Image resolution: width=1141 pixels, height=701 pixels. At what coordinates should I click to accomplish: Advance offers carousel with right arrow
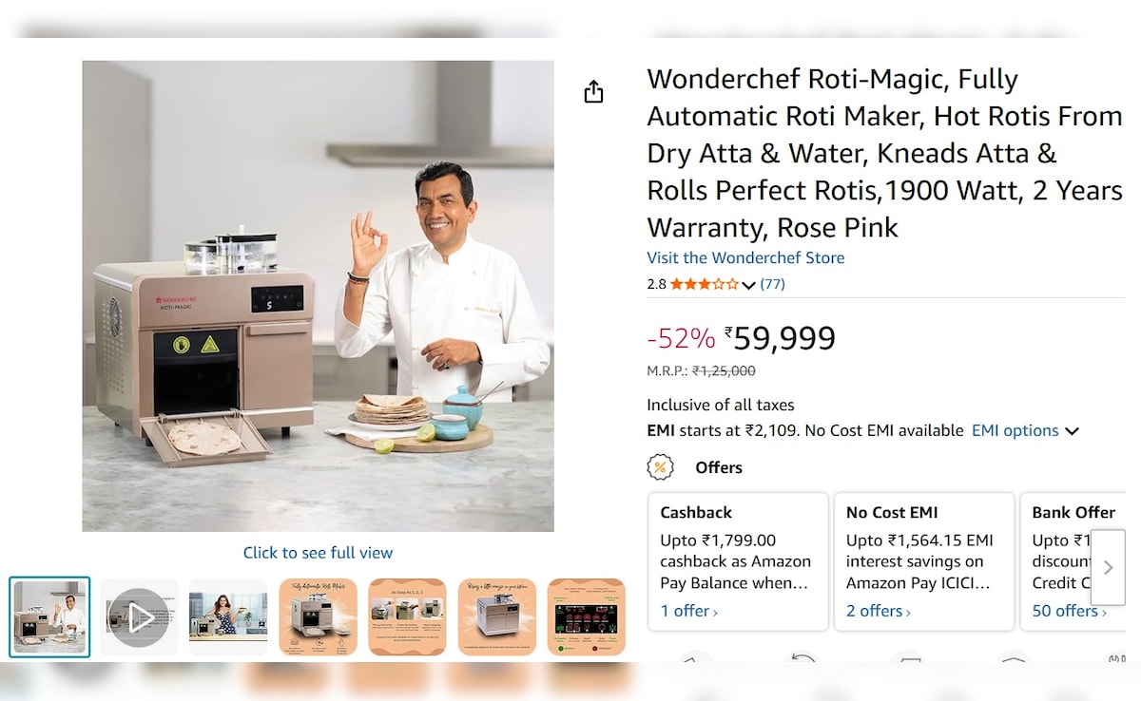[1108, 567]
